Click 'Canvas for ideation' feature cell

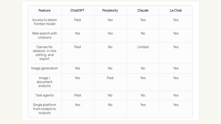(x=44, y=53)
